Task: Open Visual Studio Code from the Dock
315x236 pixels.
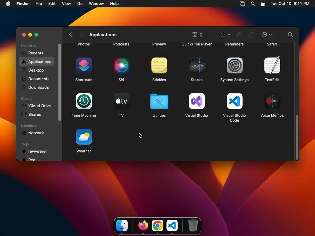Action: coord(172,225)
